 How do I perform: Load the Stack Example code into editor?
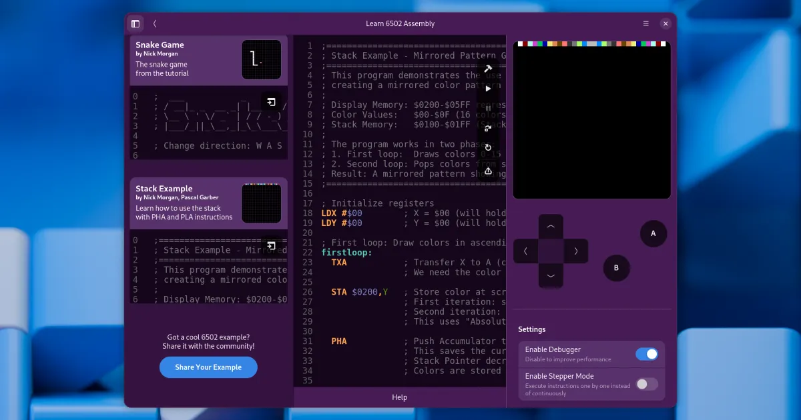271,246
